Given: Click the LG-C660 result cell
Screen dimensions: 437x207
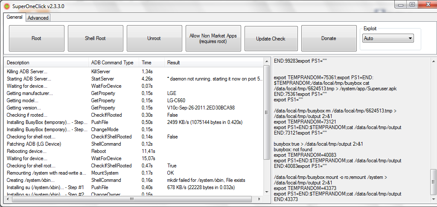Looking at the screenshot, I should coord(176,101).
